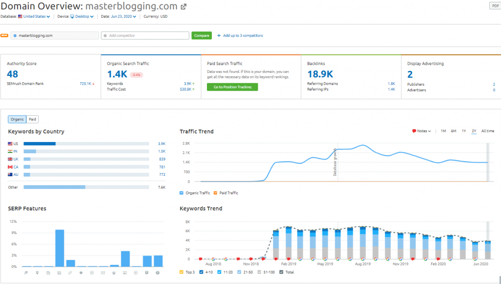Click the graduation cap SERP feature icon
The height and width of the screenshot is (284, 501).
coord(26,272)
